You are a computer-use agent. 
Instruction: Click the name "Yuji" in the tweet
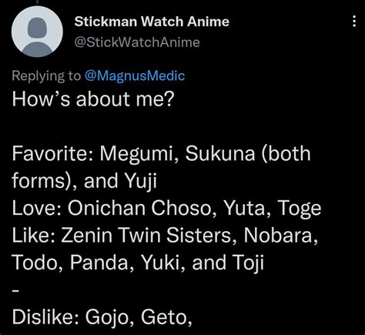click(141, 182)
